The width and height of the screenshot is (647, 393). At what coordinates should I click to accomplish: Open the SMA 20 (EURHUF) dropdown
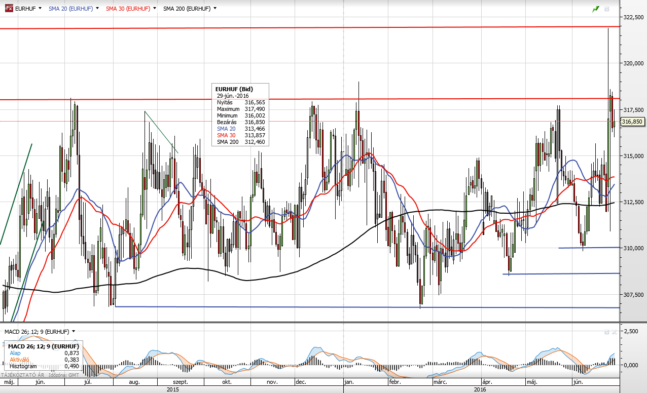pos(96,9)
